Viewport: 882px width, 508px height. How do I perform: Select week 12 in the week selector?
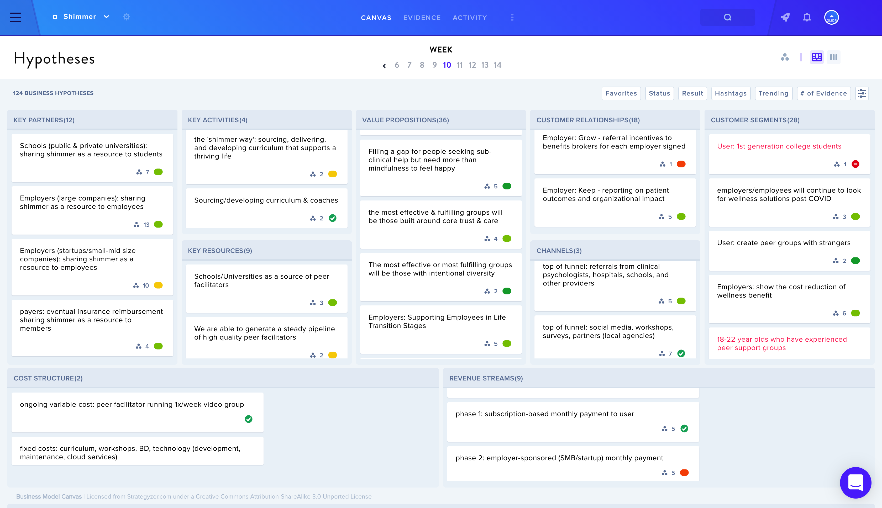point(472,65)
